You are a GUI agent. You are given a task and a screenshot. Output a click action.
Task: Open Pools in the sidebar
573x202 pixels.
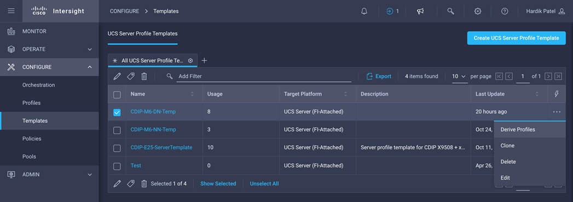pyautogui.click(x=29, y=157)
